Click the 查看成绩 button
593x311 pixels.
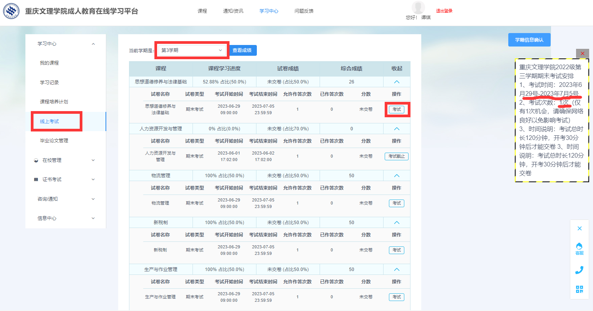[242, 50]
